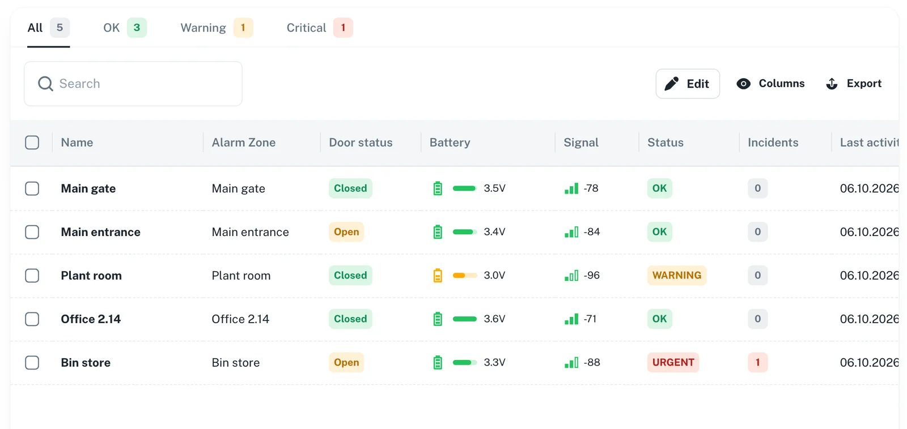Click the Signal column header
This screenshot has width=907, height=429.
point(581,143)
